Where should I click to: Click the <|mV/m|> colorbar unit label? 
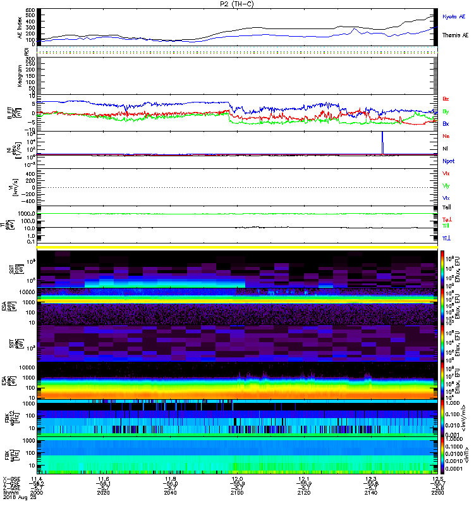[463, 418]
